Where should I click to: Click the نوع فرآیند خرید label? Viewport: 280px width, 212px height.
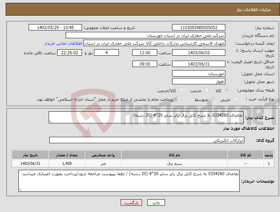(260, 99)
